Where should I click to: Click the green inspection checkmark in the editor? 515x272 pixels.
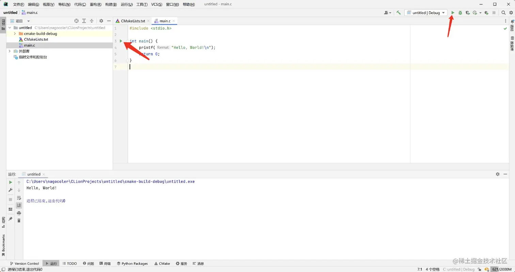click(505, 29)
